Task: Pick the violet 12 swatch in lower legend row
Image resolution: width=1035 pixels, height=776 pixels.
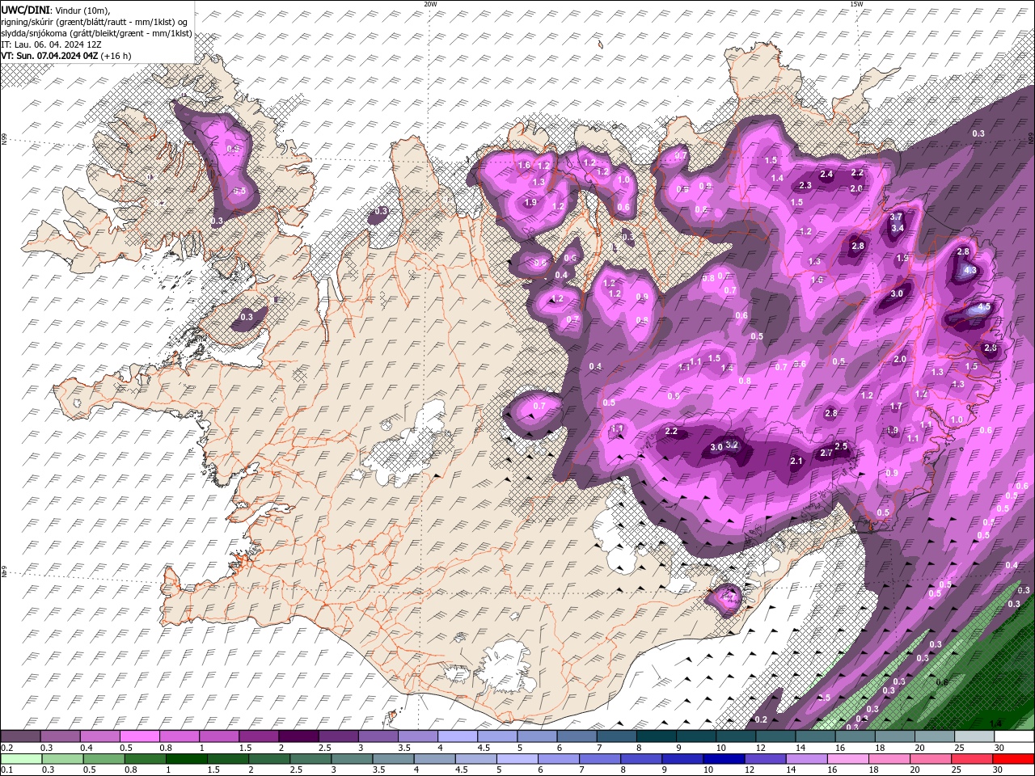Action: click(765, 759)
